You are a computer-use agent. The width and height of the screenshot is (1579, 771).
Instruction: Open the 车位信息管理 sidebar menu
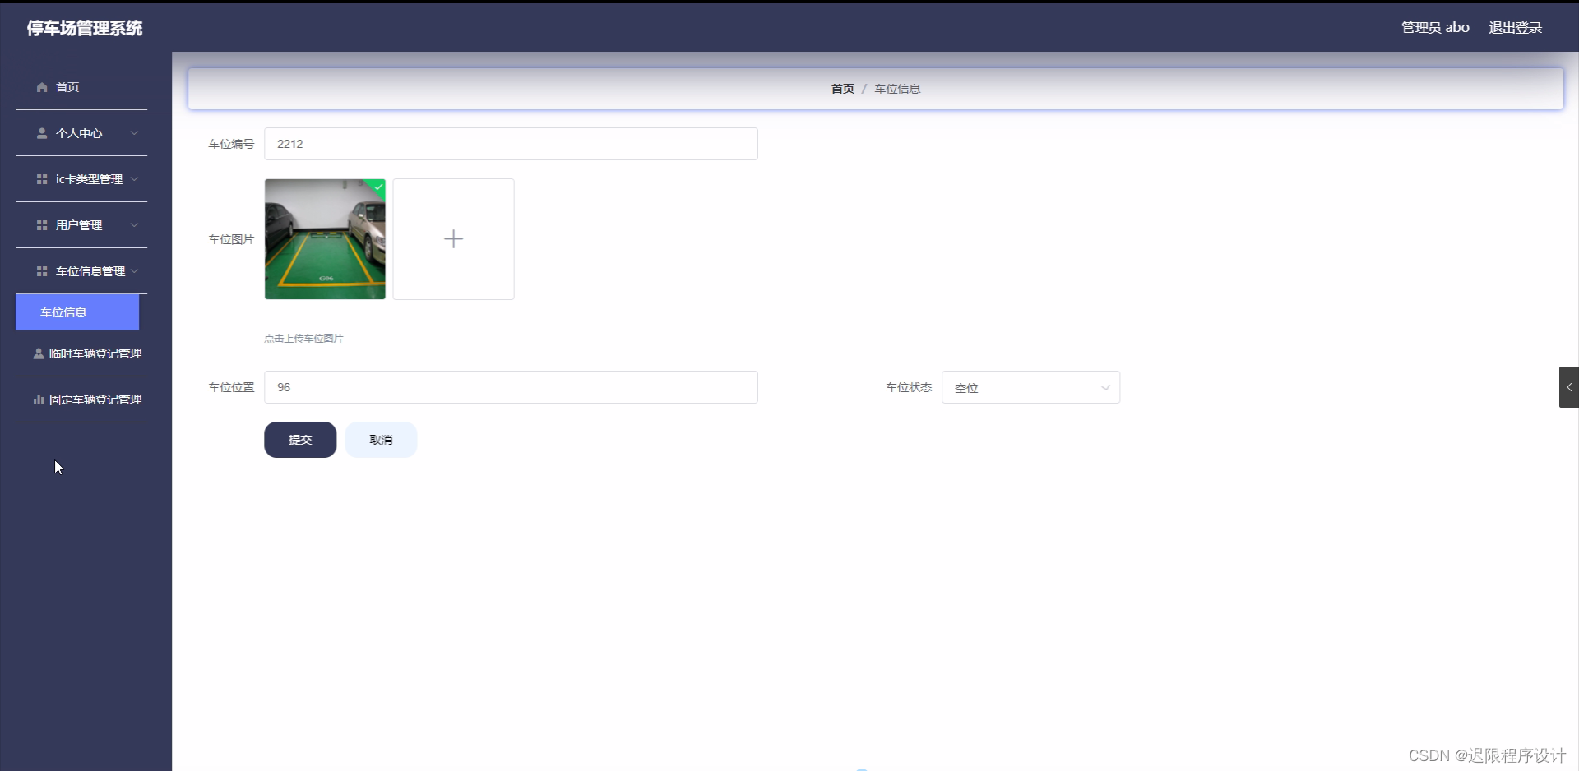81,271
